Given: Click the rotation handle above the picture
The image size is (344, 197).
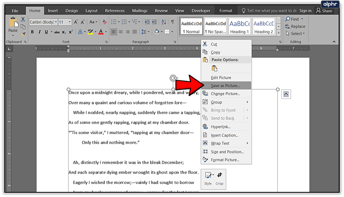Looking at the screenshot, I should pos(173,78).
